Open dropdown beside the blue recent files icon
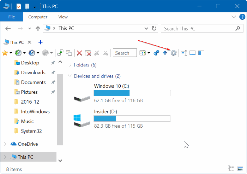 coord(38,53)
